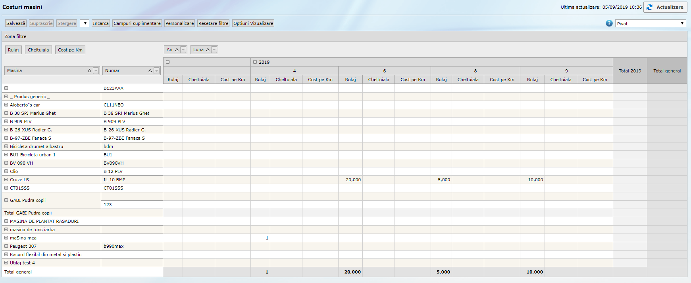Select the Cost pe Km data field
Viewport: 691px width, 283px height.
pyautogui.click(x=70, y=50)
